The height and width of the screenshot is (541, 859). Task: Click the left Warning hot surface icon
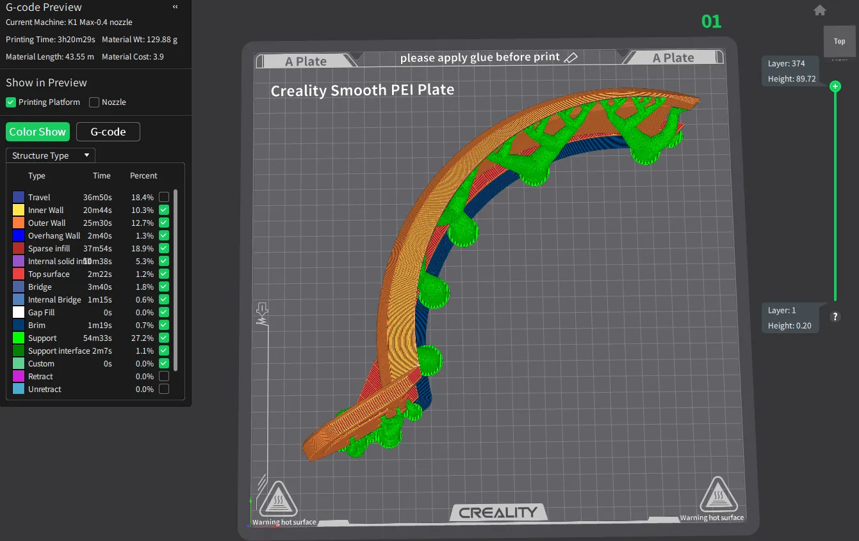pos(279,498)
